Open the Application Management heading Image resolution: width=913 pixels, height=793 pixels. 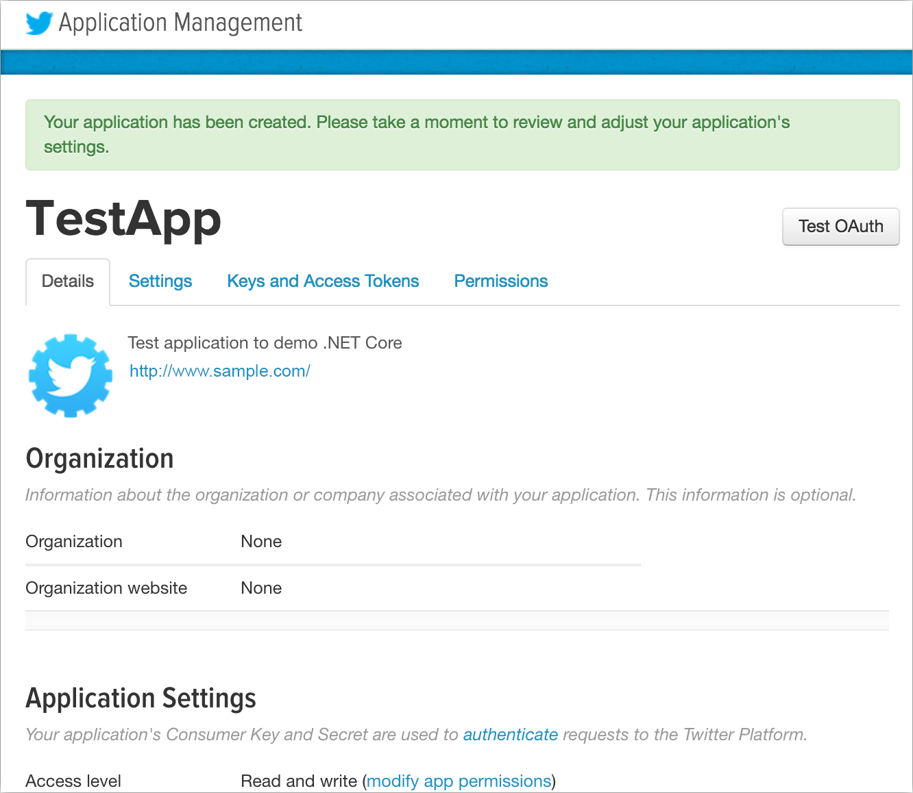point(180,23)
